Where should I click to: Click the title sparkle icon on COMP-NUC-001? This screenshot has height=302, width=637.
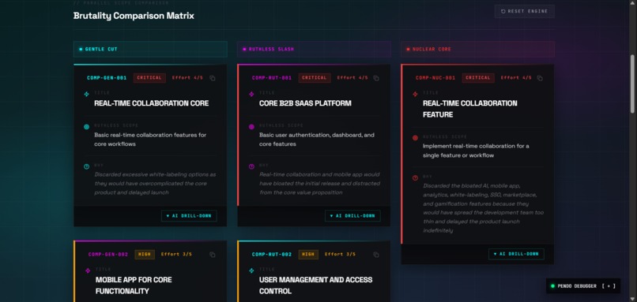[415, 94]
